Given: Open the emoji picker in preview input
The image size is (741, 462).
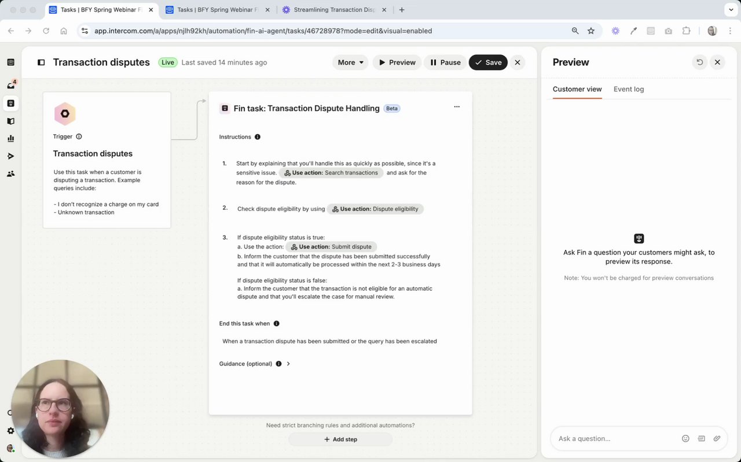Looking at the screenshot, I should tap(685, 439).
